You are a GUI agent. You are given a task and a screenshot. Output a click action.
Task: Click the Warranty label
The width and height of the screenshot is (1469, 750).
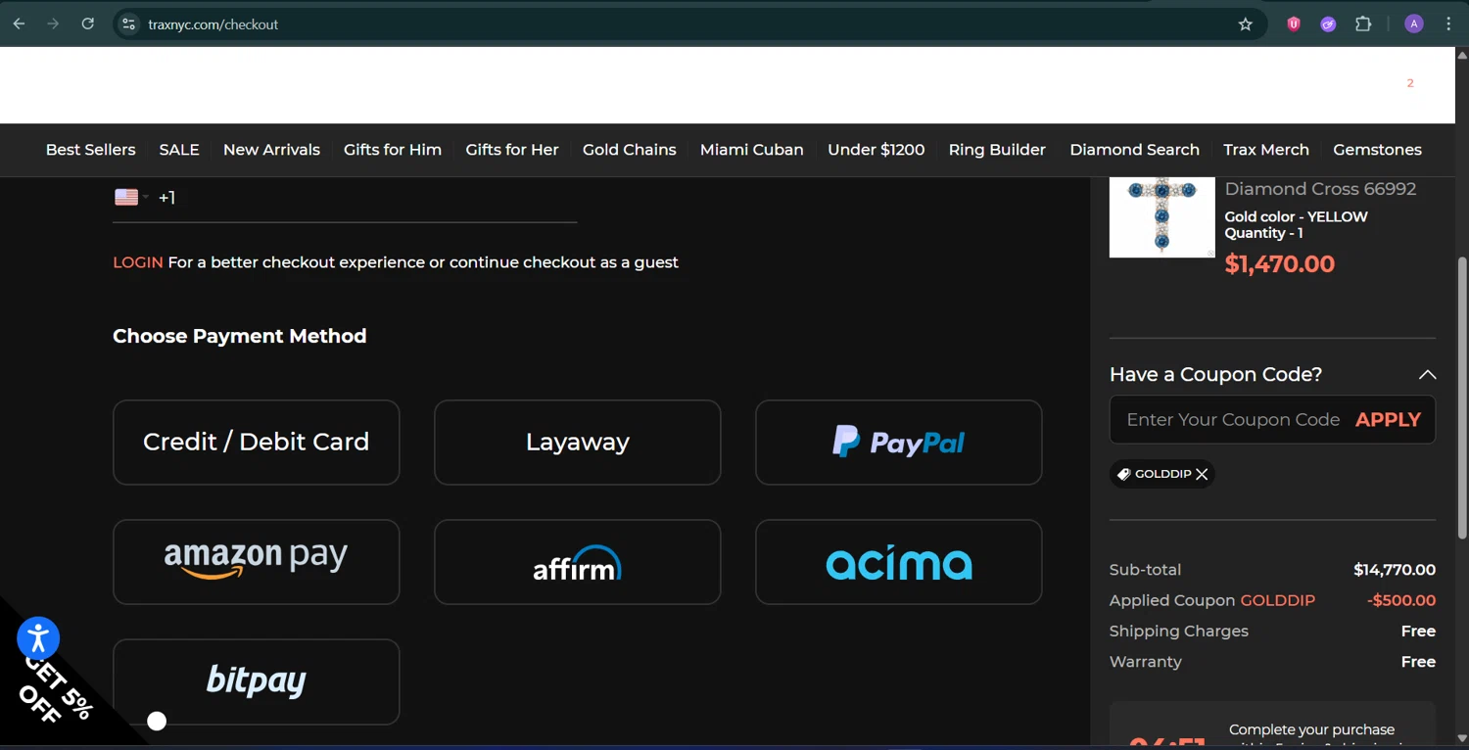click(1146, 662)
